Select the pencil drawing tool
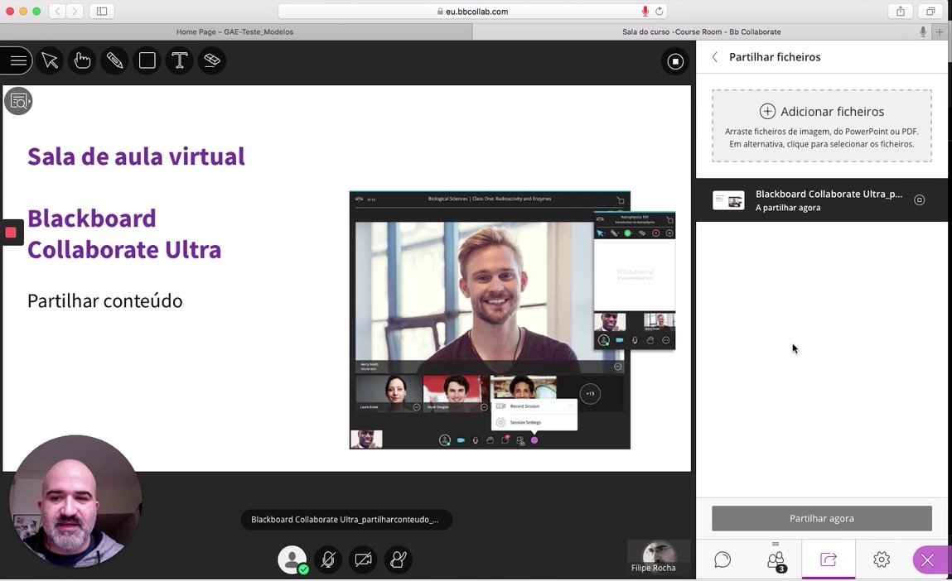Image resolution: width=952 pixels, height=581 pixels. coord(114,60)
